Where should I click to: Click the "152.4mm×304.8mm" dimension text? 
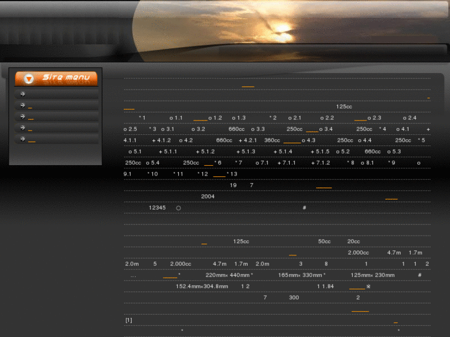202,286
